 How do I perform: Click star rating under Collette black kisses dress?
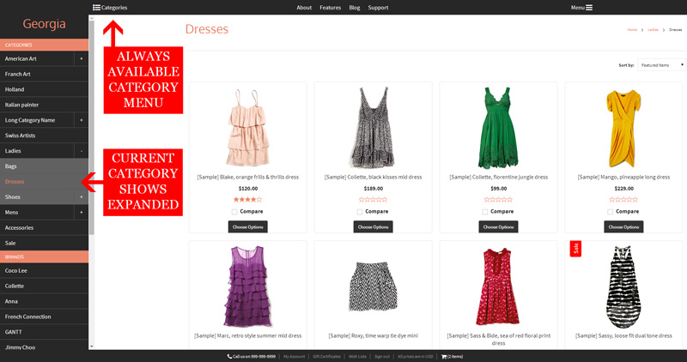373,200
